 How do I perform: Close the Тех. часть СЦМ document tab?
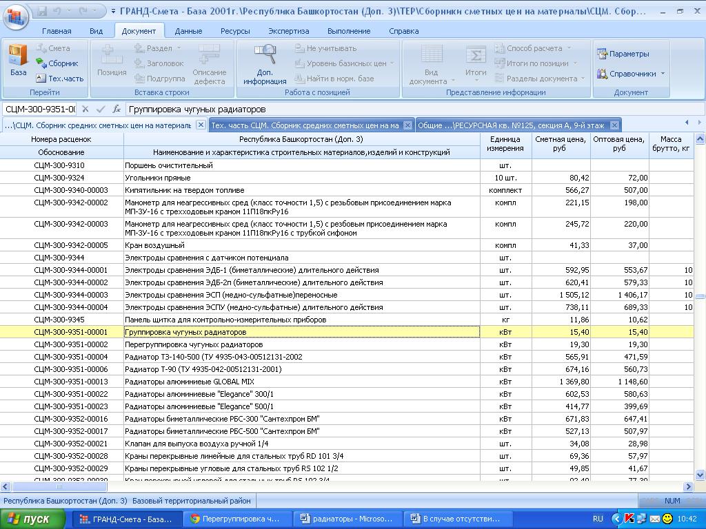[x=407, y=125]
